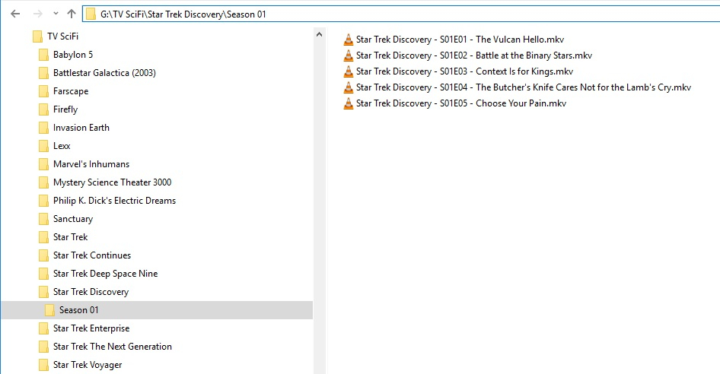Screen dimensions: 720x374
Task: Click the Lexx folder icon
Action: click(x=43, y=146)
